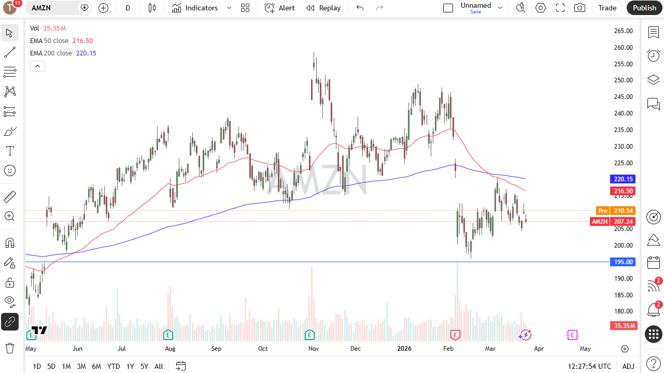
Task: Toggle magnet mode for drawings
Action: pyautogui.click(x=10, y=243)
